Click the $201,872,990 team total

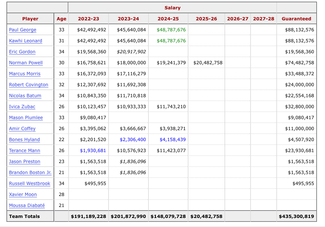click(128, 216)
